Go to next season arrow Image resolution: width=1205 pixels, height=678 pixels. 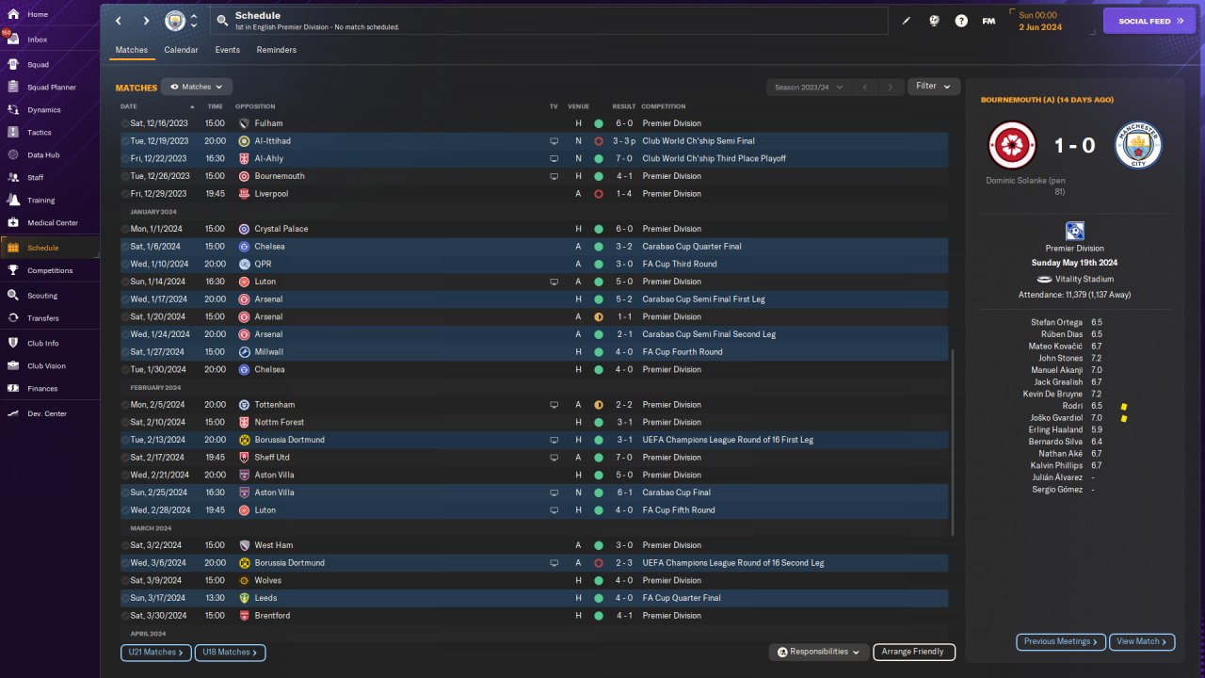pos(891,87)
